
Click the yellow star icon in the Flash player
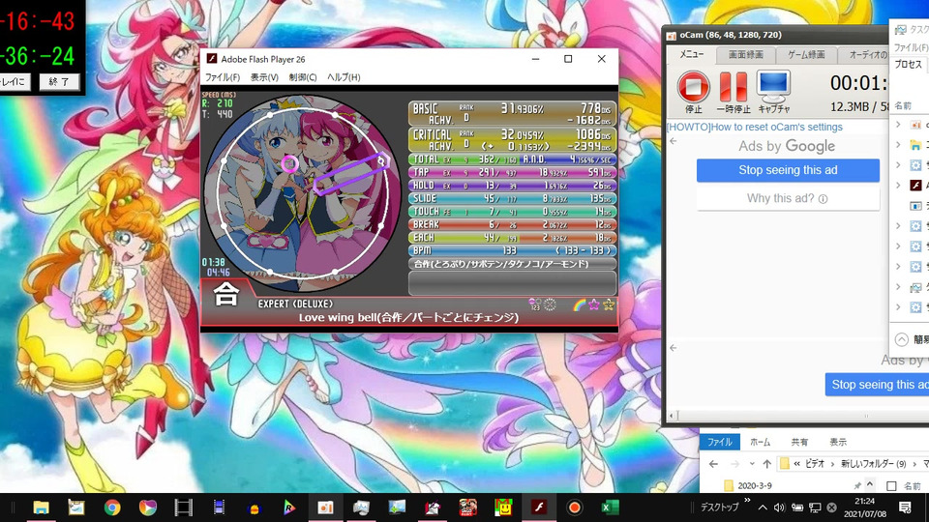coord(609,304)
